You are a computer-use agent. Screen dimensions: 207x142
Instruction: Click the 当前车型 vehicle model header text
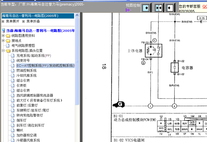coord(42,4)
